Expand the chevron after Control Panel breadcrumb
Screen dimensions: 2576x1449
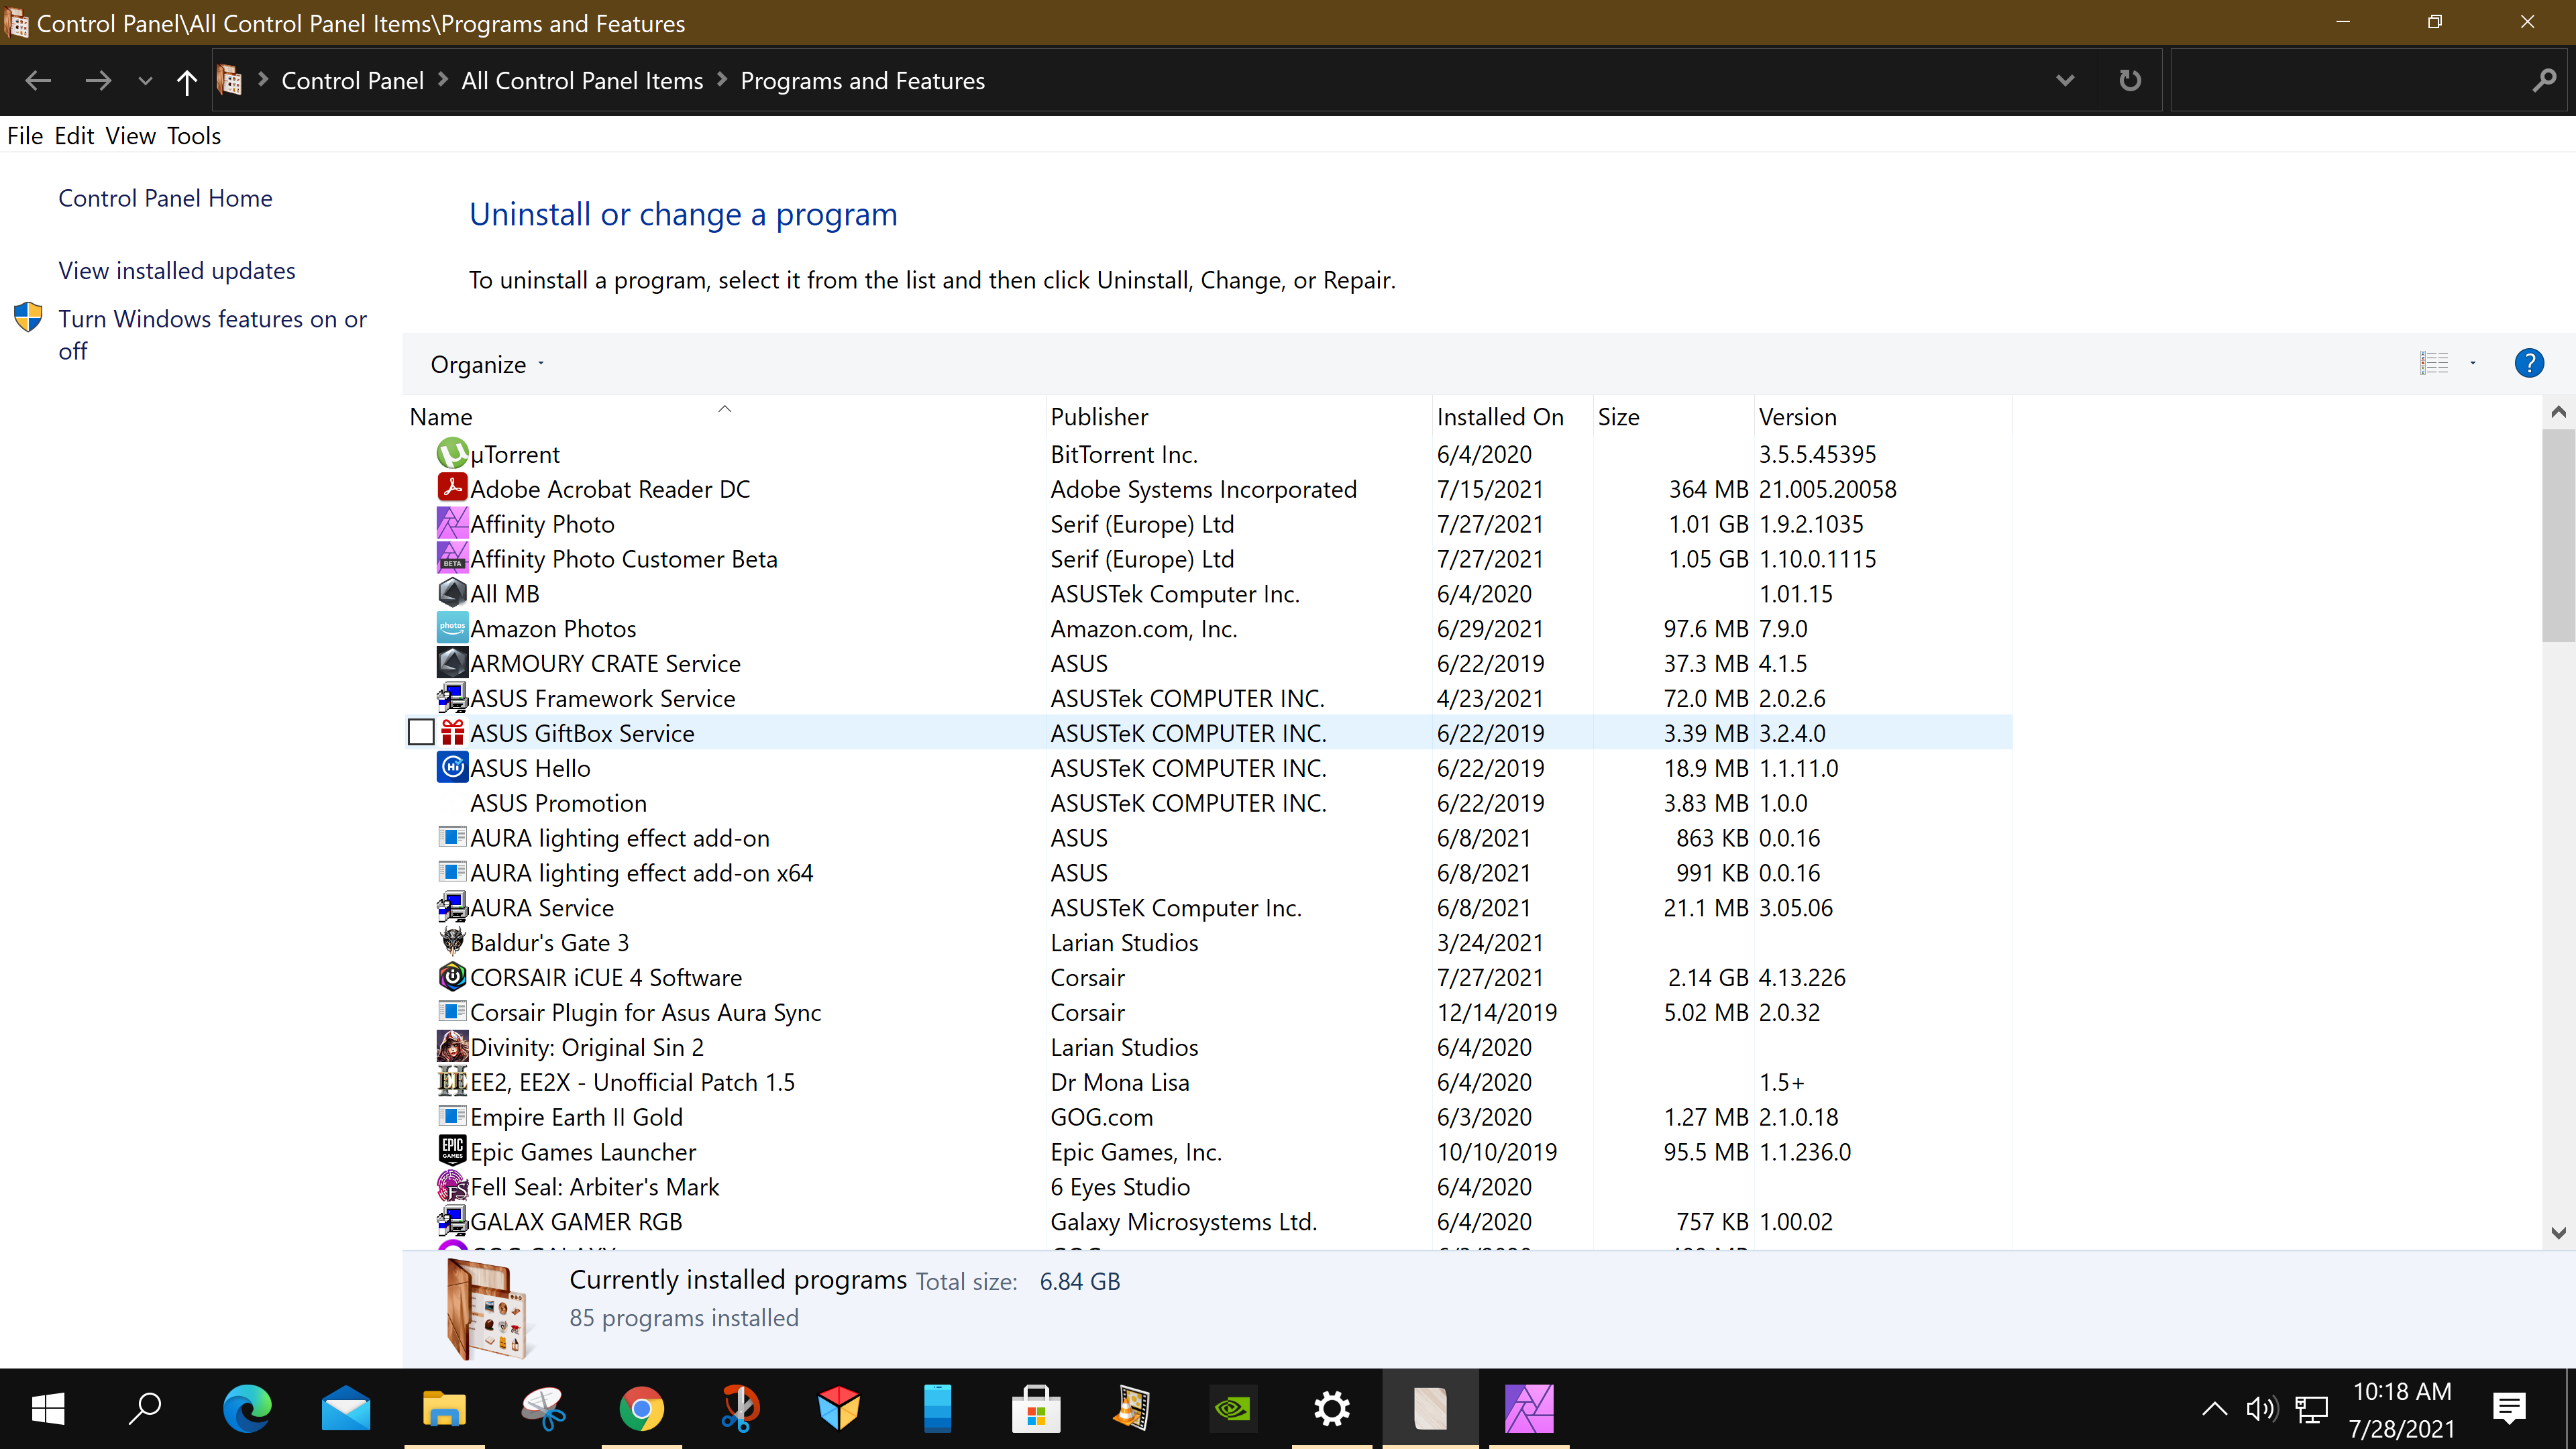[442, 80]
